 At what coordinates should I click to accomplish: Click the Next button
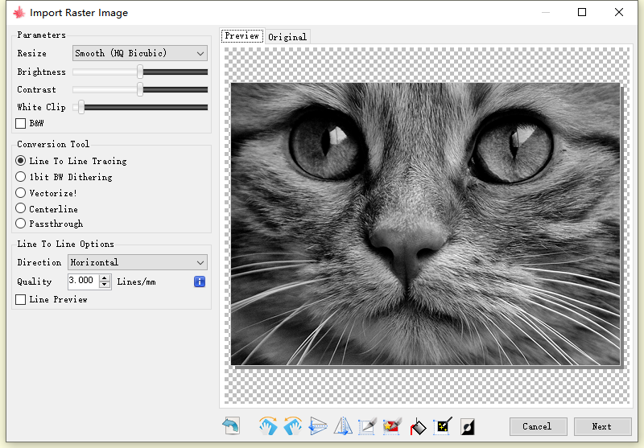[x=602, y=426]
